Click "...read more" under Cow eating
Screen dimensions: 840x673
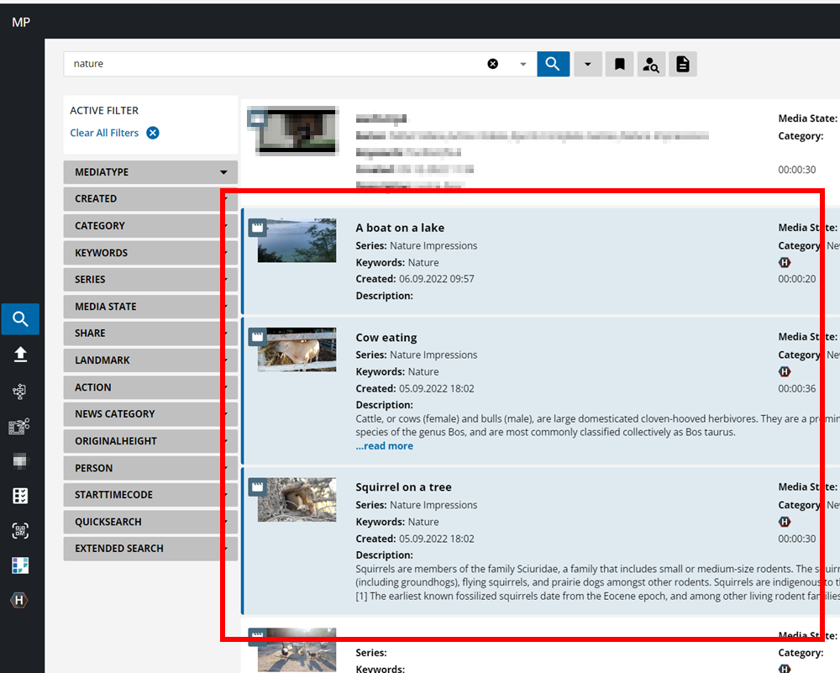coord(384,446)
